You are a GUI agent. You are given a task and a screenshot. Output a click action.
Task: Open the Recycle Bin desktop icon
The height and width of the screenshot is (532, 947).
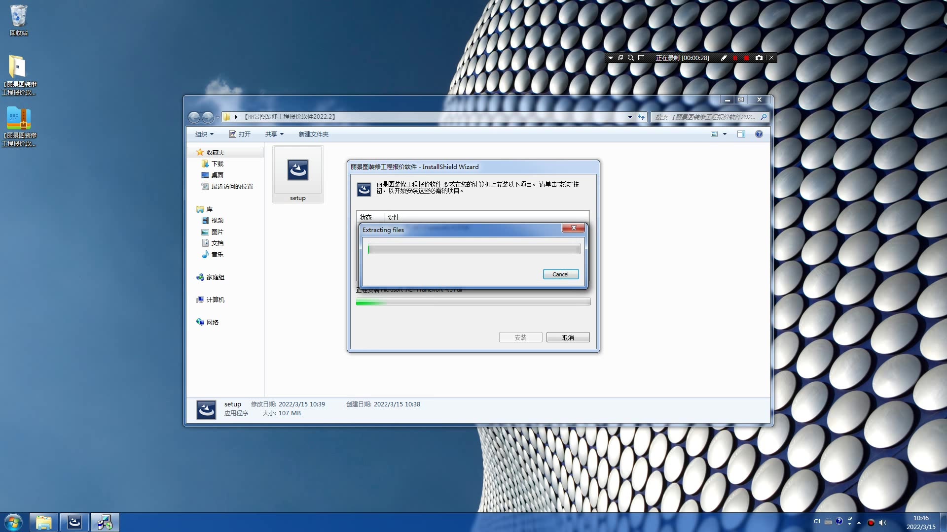tap(19, 20)
